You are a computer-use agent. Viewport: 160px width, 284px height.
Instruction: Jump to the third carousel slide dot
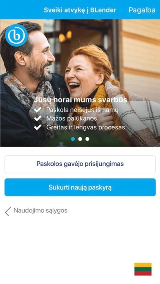[87, 139]
